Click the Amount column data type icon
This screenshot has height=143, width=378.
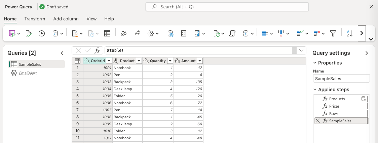(x=177, y=61)
